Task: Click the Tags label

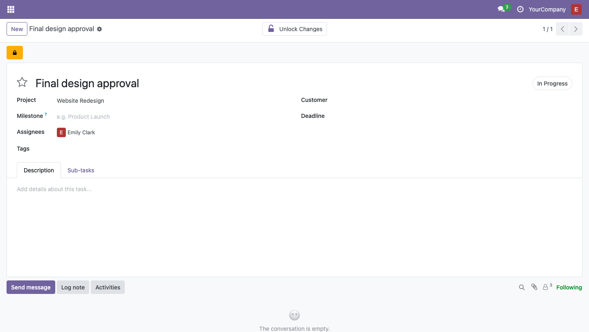Action: [x=23, y=149]
